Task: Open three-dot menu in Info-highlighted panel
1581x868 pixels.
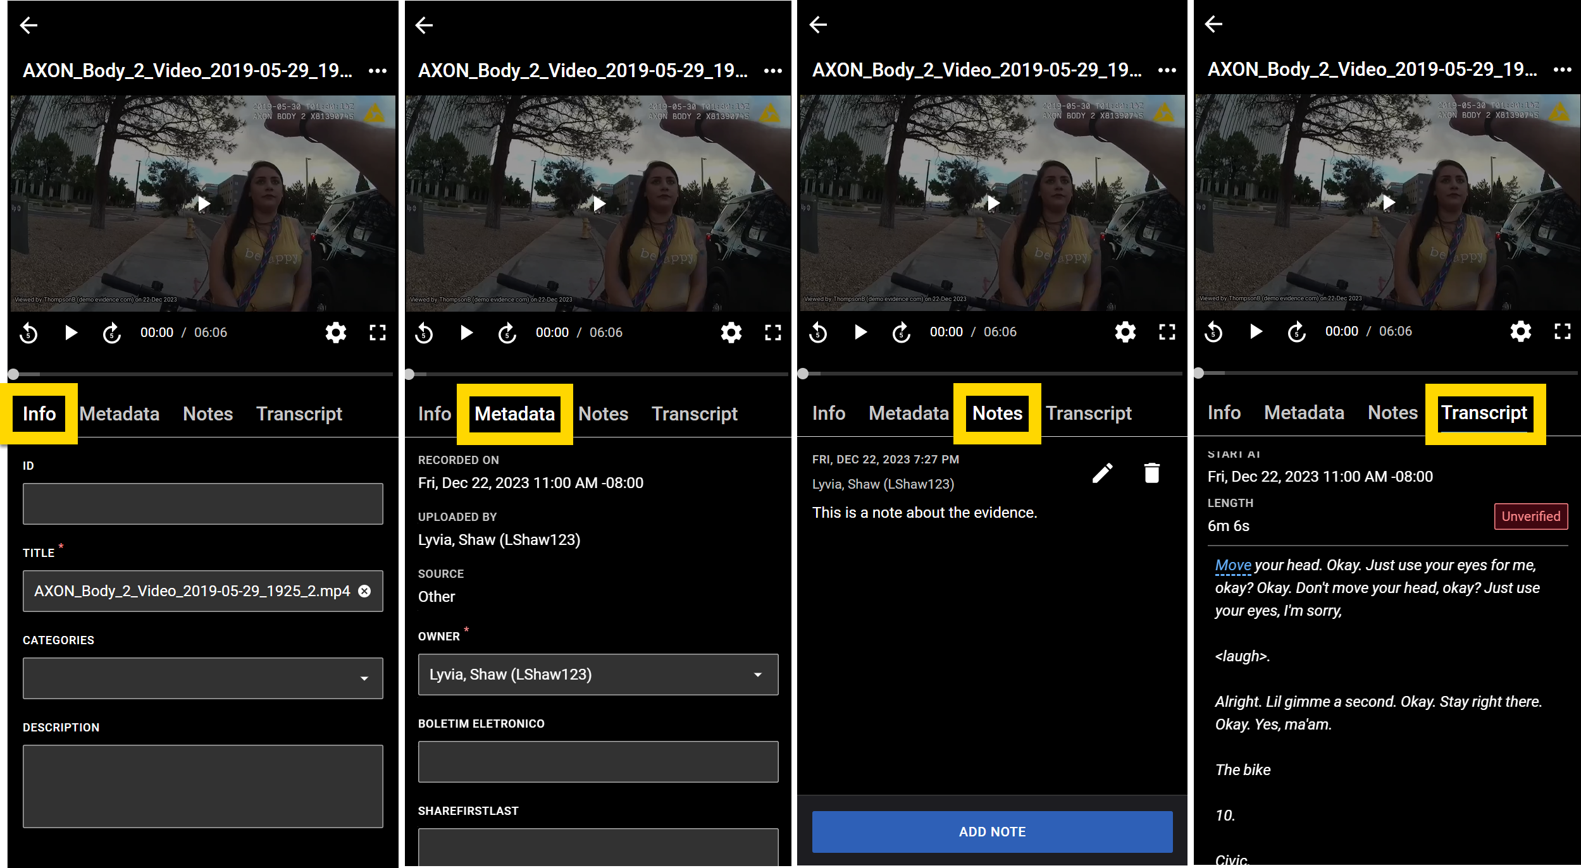Action: point(378,71)
